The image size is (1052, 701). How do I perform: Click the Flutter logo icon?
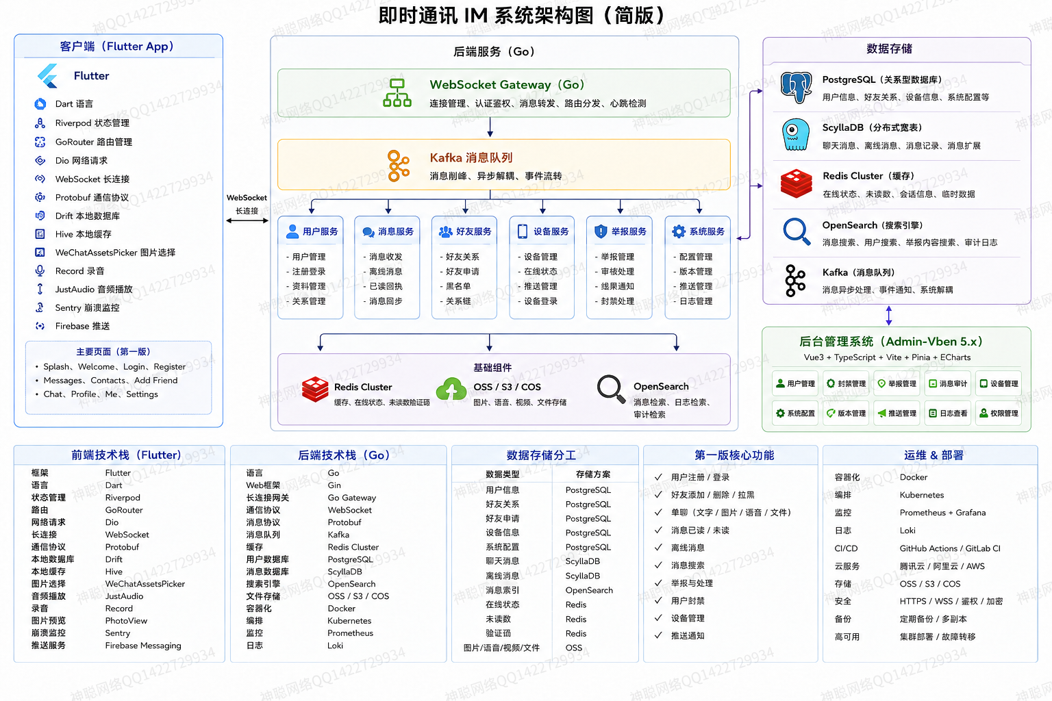tap(48, 76)
